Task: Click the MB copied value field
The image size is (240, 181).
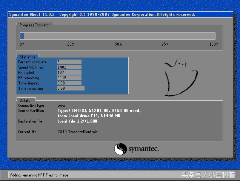Action: click(x=69, y=72)
